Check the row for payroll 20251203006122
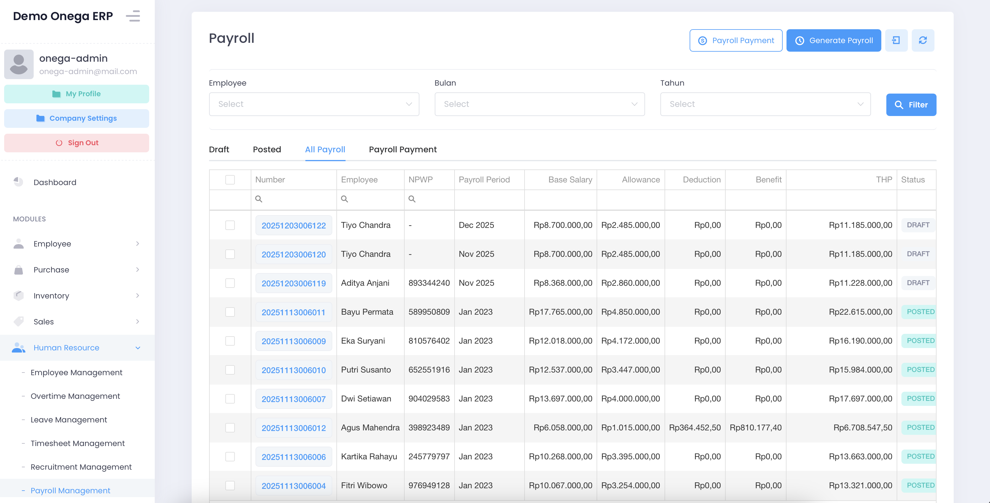 pos(230,225)
